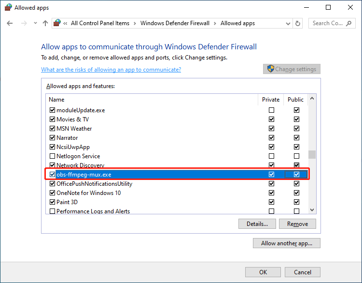Toggle Private for NcsiUwpApp
The image size is (362, 283).
(271, 147)
